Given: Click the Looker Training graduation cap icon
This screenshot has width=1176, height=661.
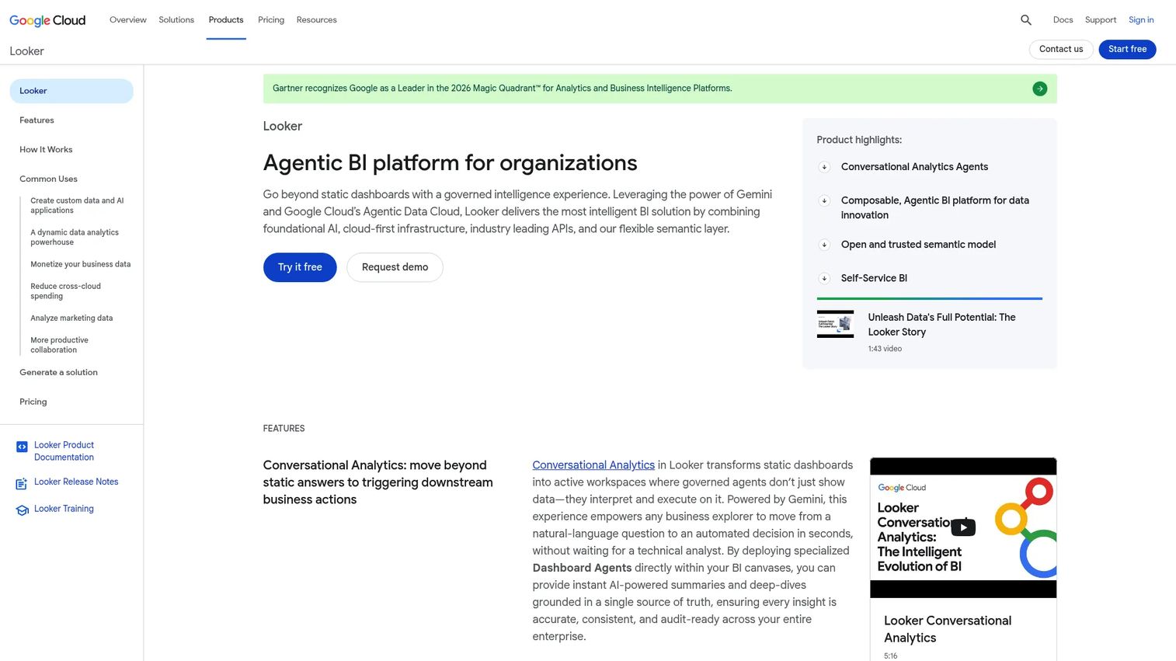Looking at the screenshot, I should click(x=22, y=510).
